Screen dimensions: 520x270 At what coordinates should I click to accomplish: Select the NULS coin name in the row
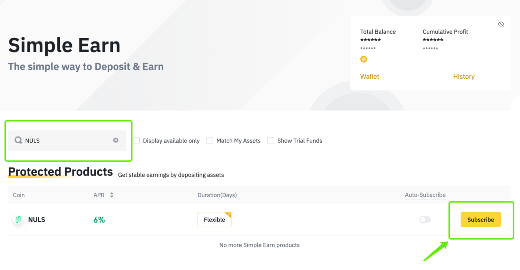(37, 220)
